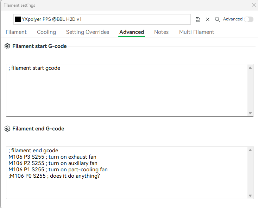Click the save preset floppy disk icon
Image resolution: width=258 pixels, height=208 pixels.
tap(198, 19)
